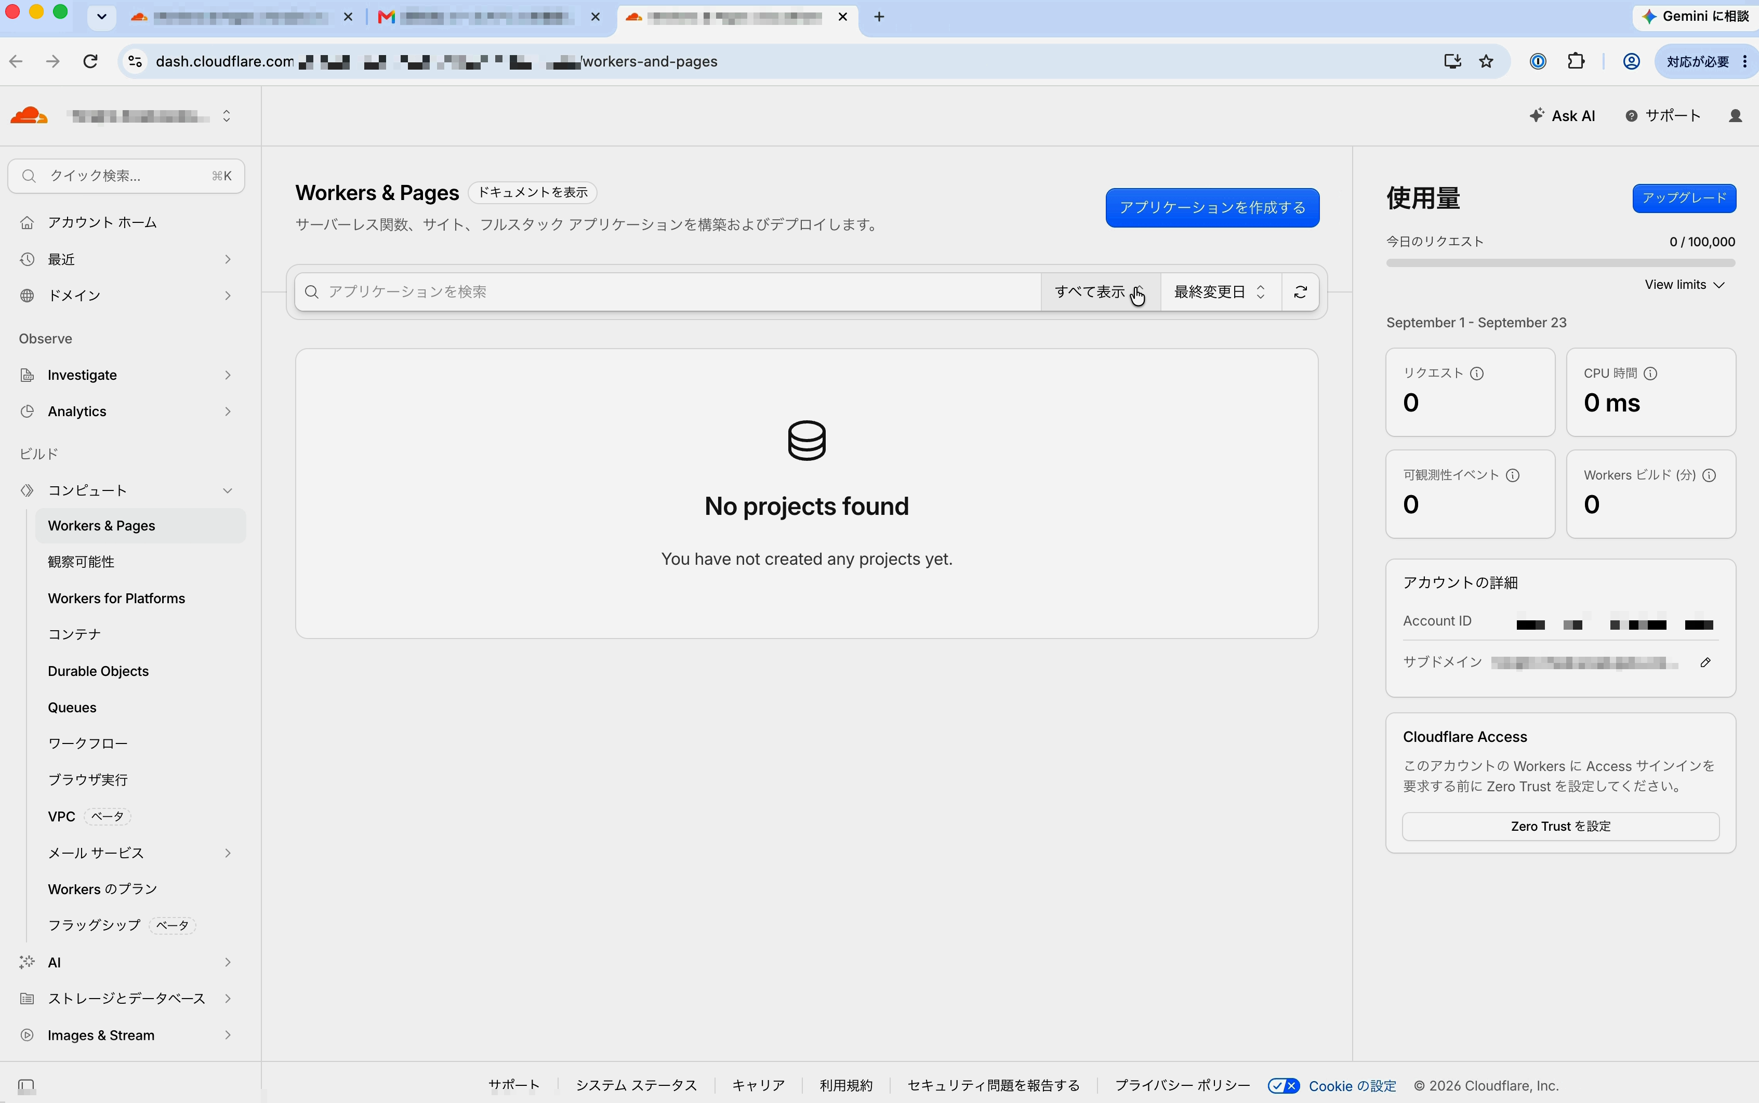Click the Cloudflare logo icon
Viewport: 1759px width, 1103px height.
29,116
